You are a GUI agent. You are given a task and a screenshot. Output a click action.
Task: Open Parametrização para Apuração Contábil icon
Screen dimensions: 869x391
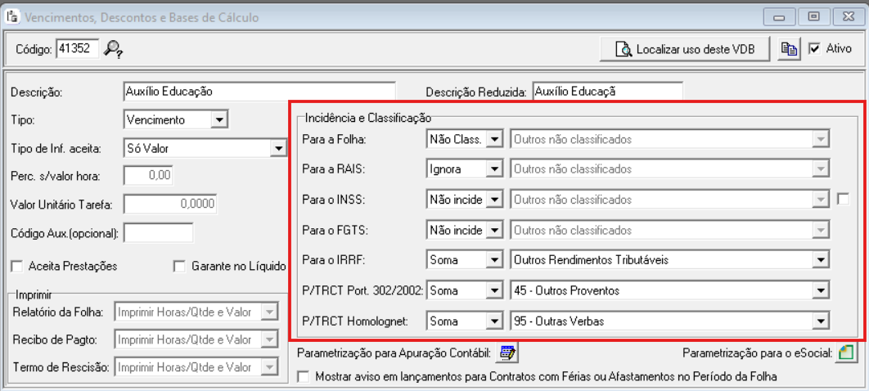[509, 353]
